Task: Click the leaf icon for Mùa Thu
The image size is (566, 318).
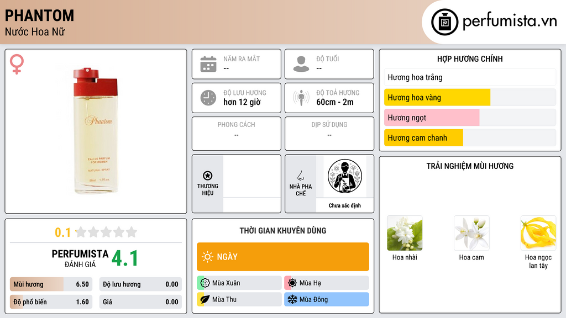Action: tap(205, 299)
